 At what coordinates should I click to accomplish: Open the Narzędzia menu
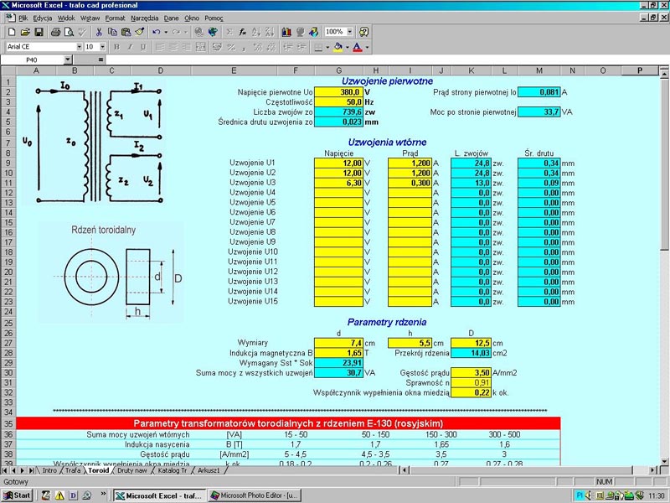144,17
